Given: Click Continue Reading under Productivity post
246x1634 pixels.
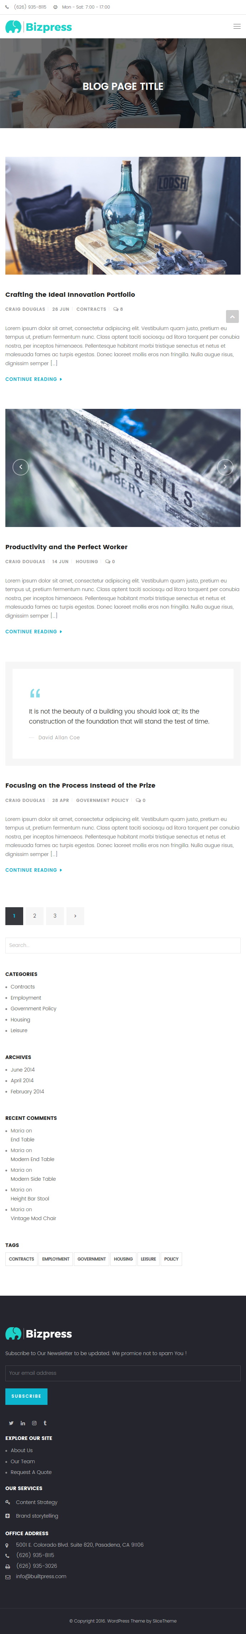Looking at the screenshot, I should pyautogui.click(x=34, y=632).
